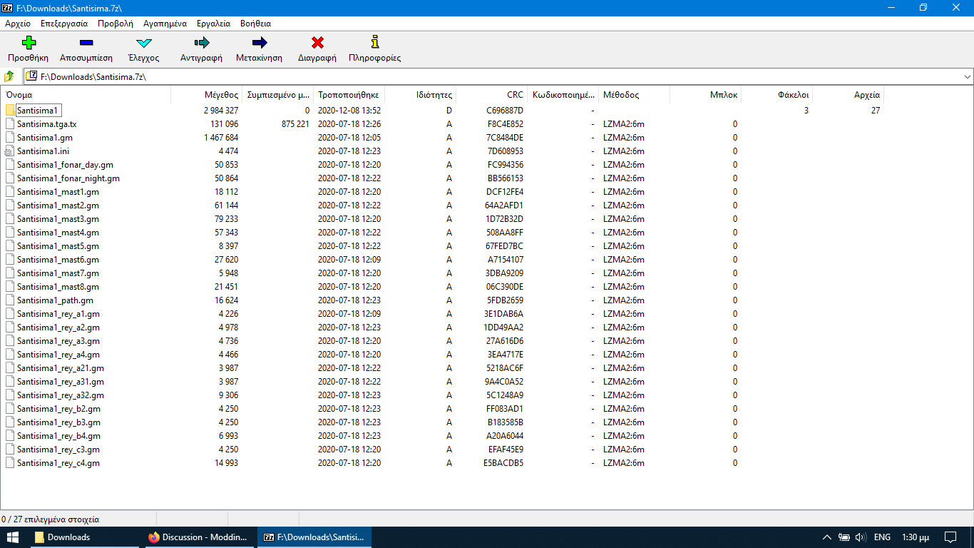The height and width of the screenshot is (548, 974).
Task: Sort by Μέγεθος column header
Action: [207, 94]
